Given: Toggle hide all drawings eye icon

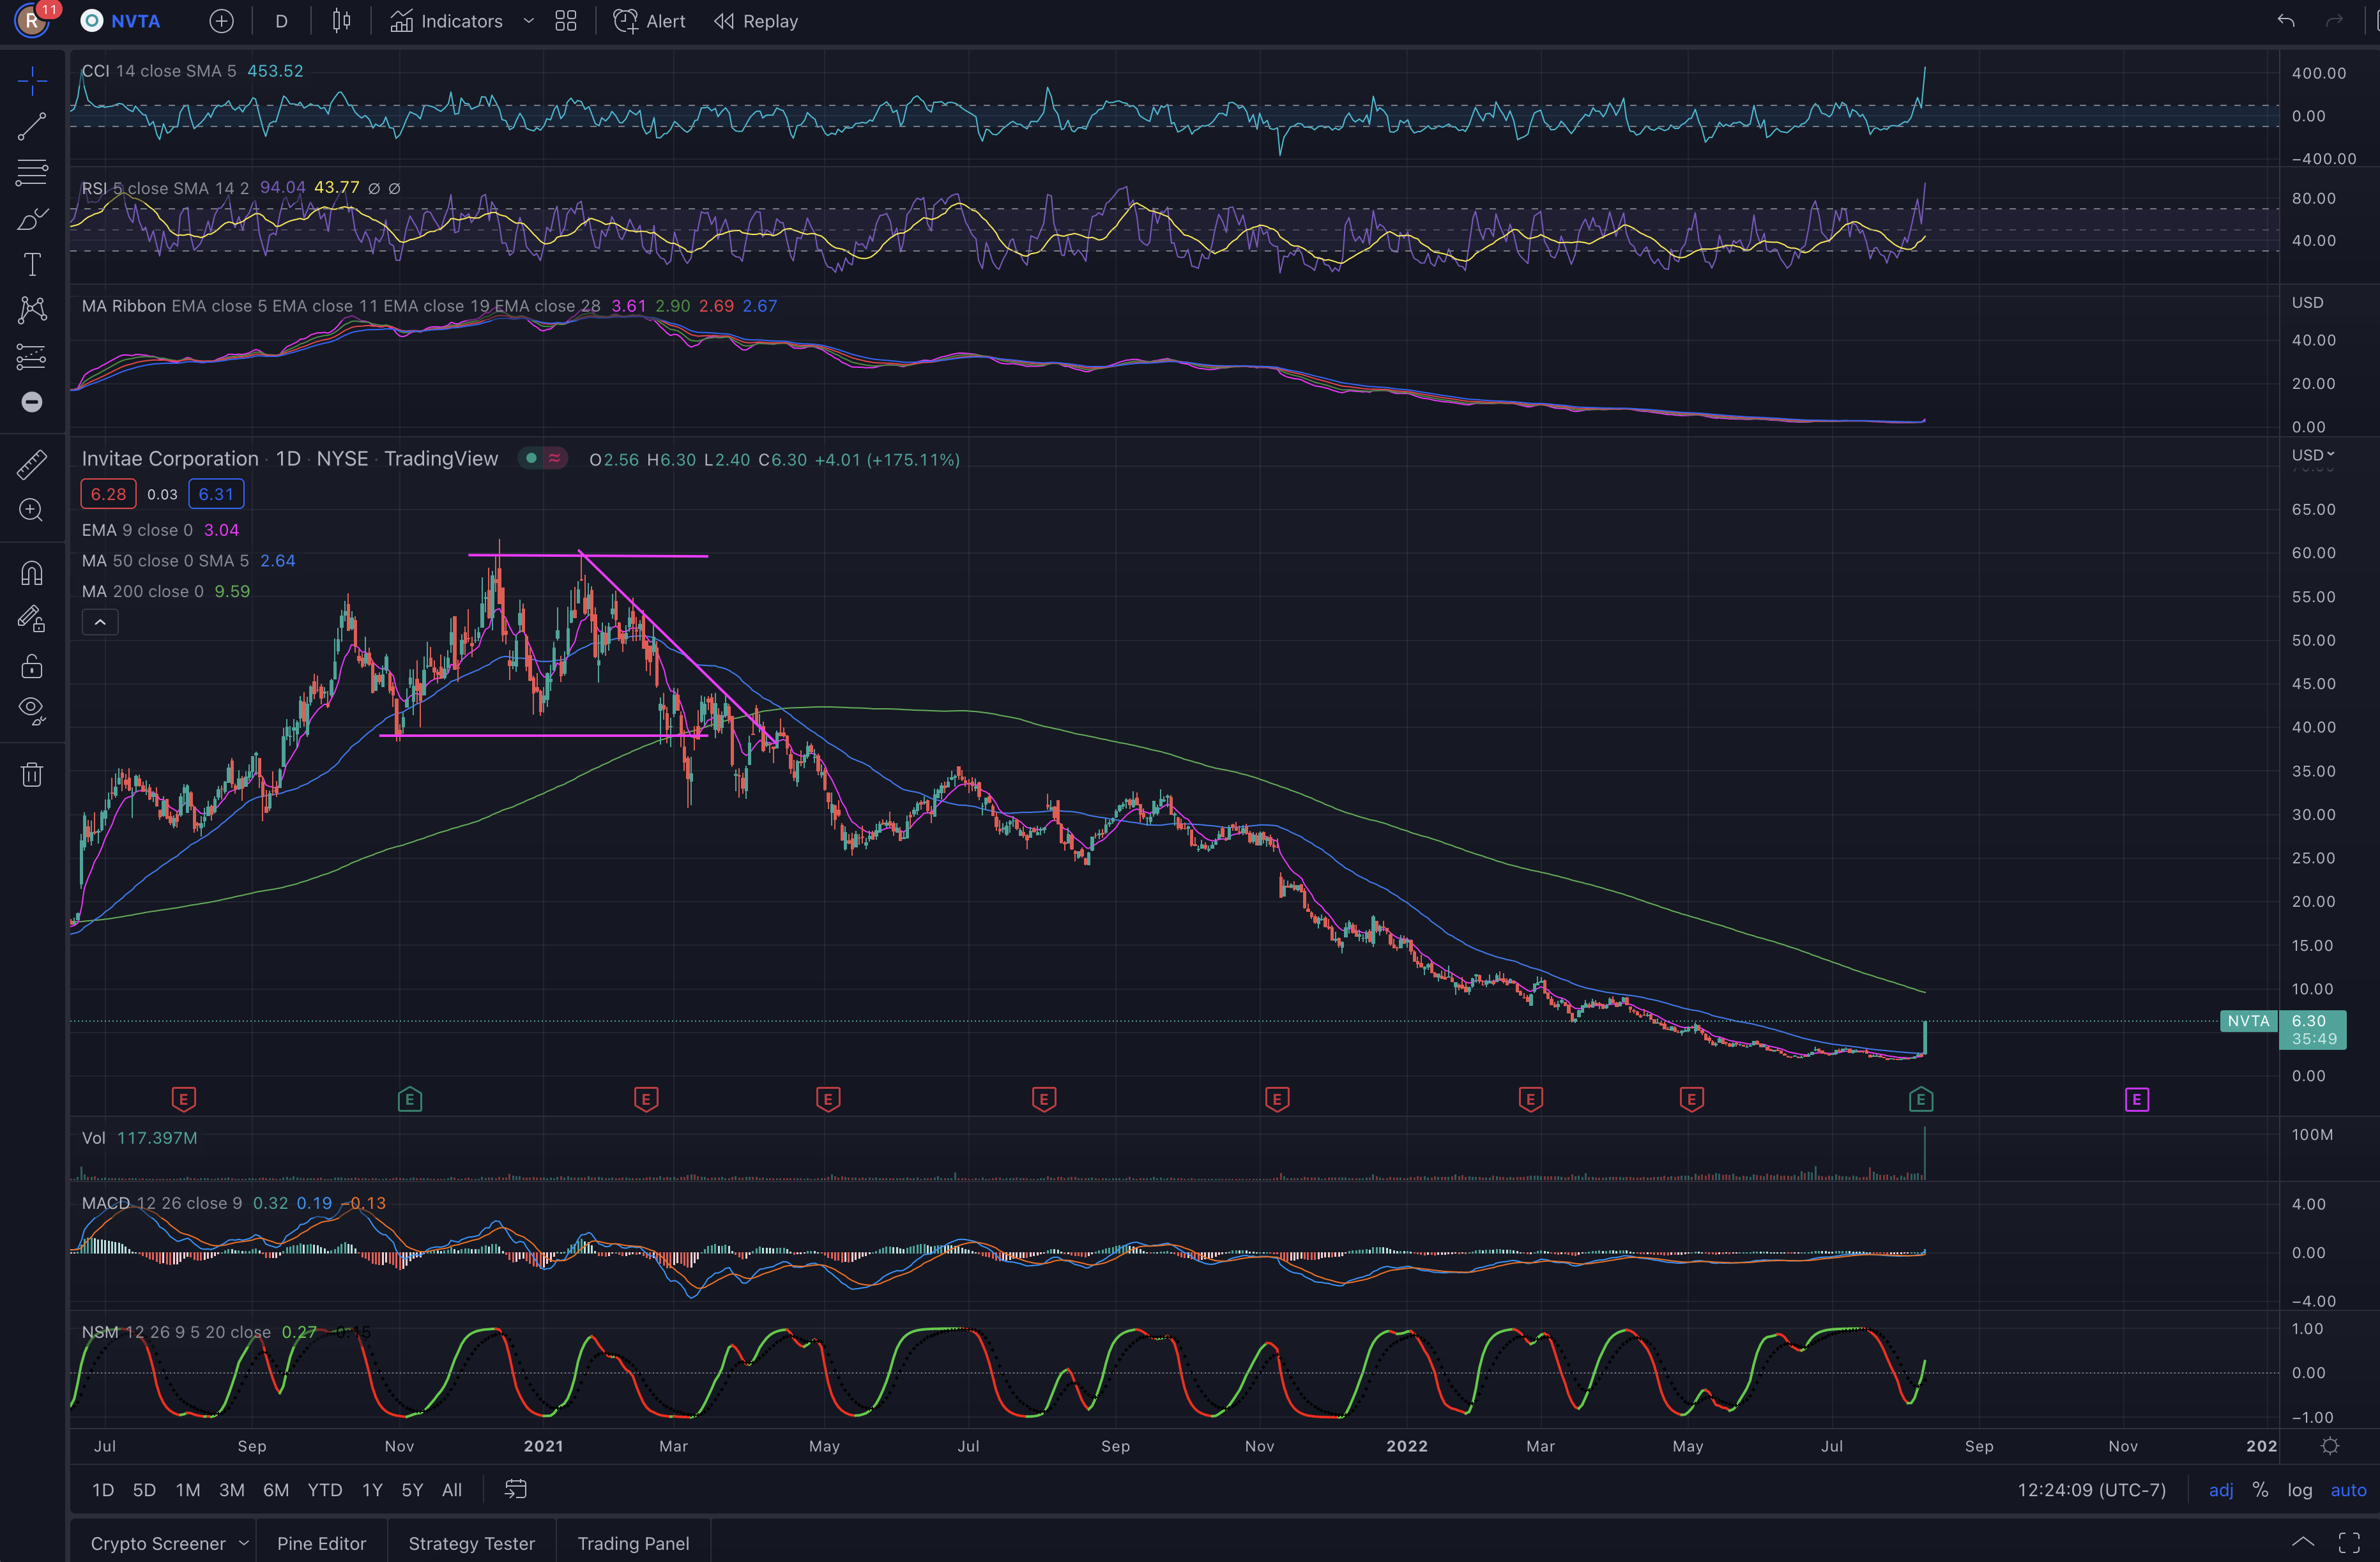Looking at the screenshot, I should (32, 710).
